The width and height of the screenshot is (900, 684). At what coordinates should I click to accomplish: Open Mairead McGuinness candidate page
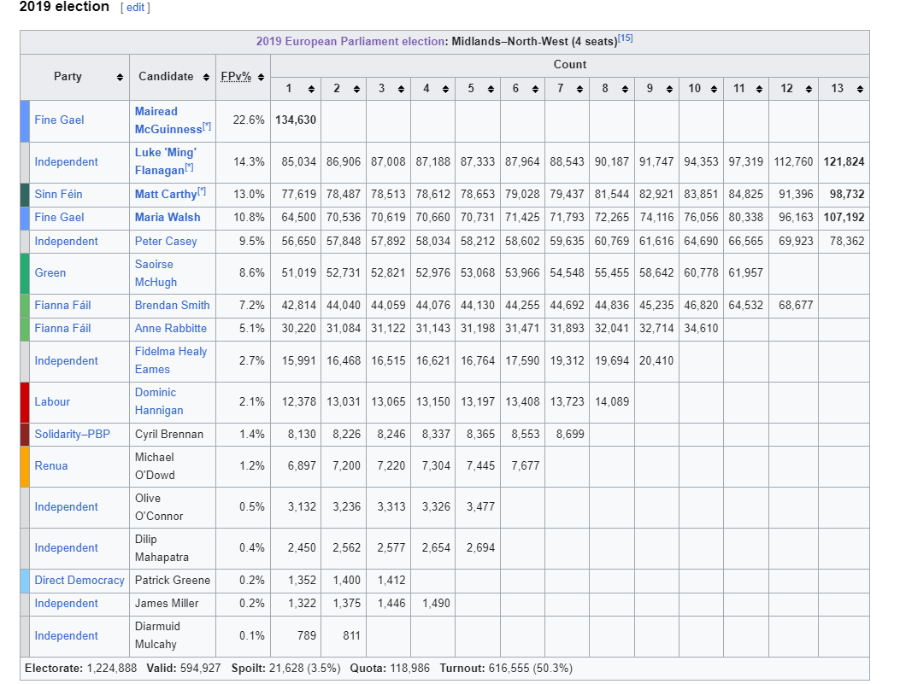click(x=168, y=120)
